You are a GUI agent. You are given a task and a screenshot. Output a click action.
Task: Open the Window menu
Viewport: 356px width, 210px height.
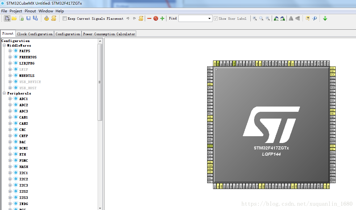(46, 11)
